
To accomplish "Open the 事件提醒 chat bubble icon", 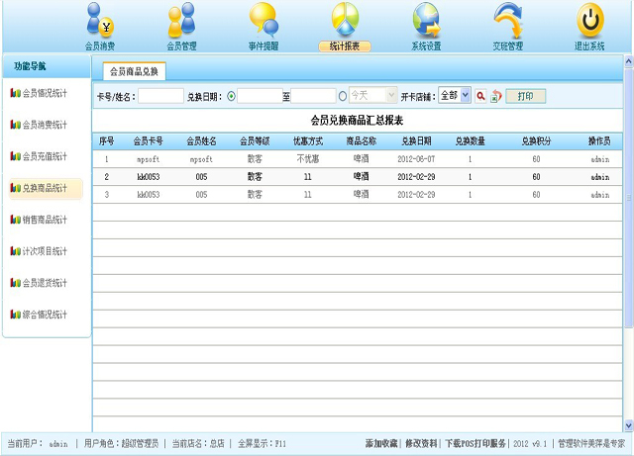I will click(x=264, y=22).
